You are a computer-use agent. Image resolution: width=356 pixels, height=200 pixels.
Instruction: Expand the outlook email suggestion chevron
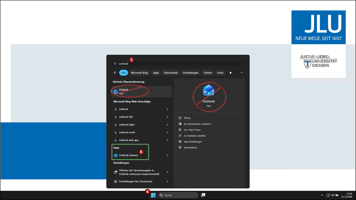pyautogui.click(x=167, y=132)
